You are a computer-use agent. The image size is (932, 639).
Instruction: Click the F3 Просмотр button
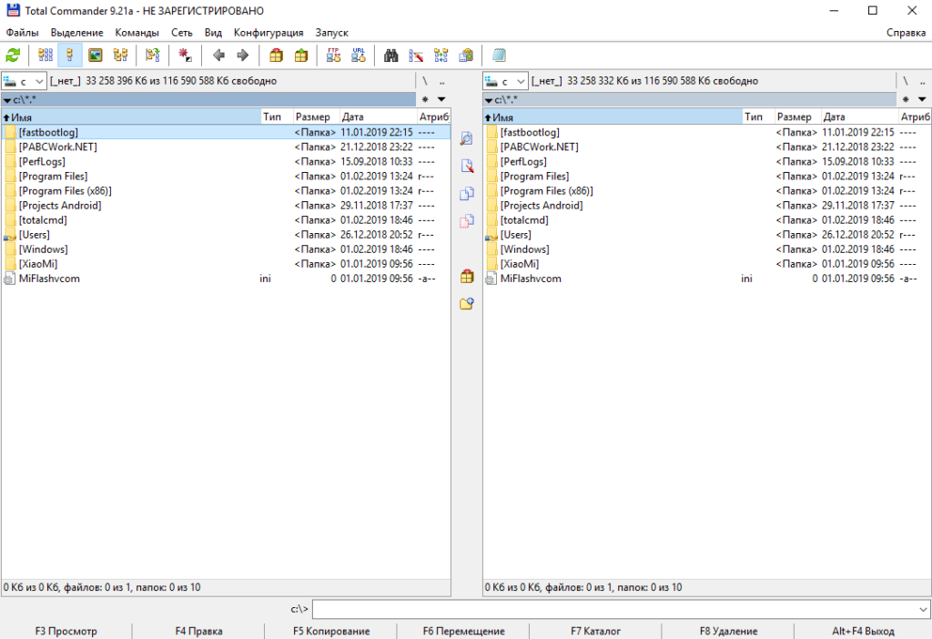pyautogui.click(x=66, y=631)
